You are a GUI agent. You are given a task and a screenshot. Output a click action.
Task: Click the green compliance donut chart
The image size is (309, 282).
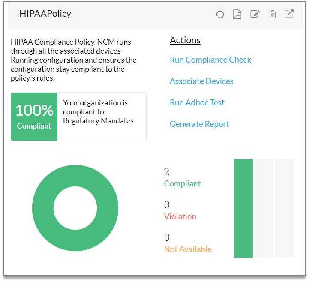[75, 208]
